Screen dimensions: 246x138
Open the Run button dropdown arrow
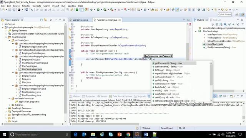(101, 10)
